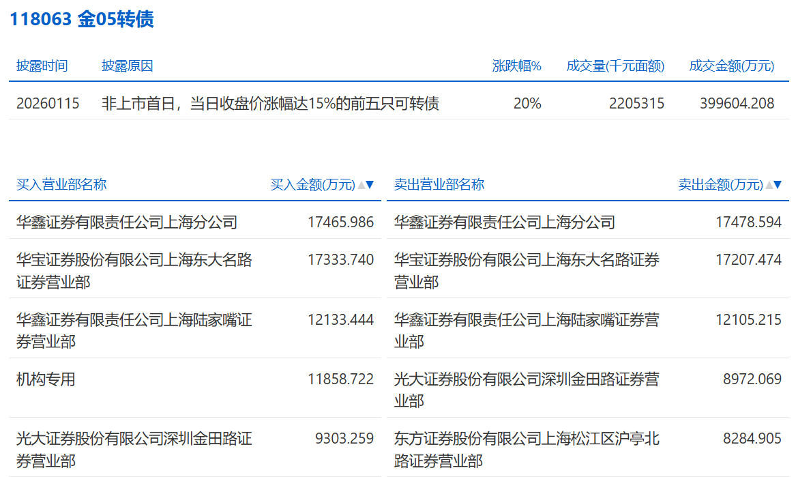Sort buy amount ascending with gray up arrow
The image size is (798, 477).
tap(361, 185)
